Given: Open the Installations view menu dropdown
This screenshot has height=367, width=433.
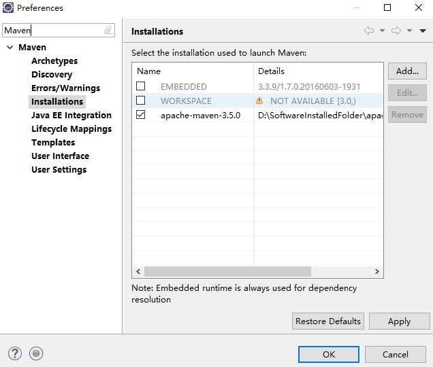Looking at the screenshot, I should (423, 31).
